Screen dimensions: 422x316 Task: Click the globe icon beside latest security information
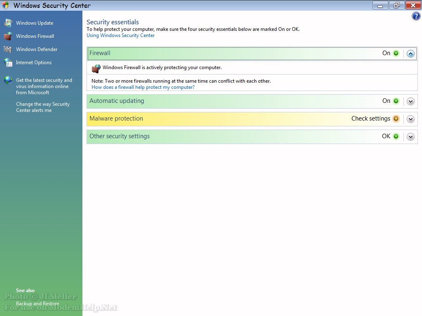tap(8, 80)
